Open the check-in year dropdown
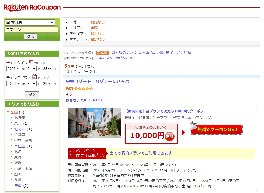This screenshot has height=193, width=264. 14,69
